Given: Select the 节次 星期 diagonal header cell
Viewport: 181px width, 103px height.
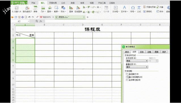Looking at the screenshot, I should [x=25, y=35].
